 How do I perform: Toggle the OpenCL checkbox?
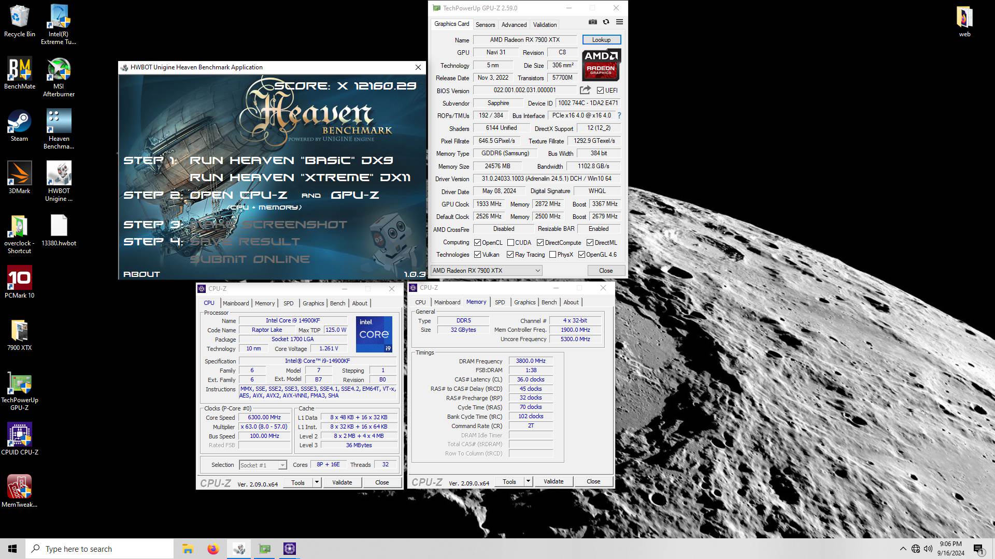pos(478,243)
